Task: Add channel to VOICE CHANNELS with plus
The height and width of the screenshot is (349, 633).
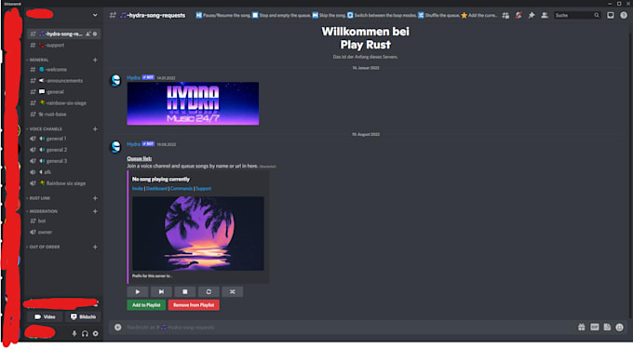Action: [x=95, y=129]
